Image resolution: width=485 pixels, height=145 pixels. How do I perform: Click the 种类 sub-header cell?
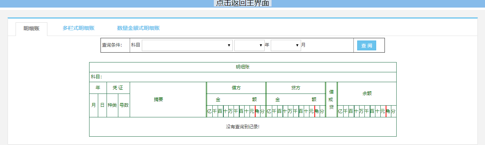point(112,105)
